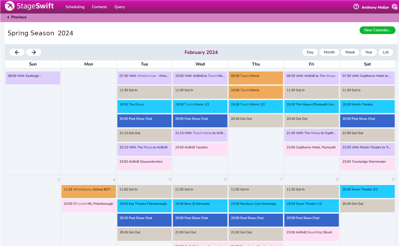399x246 pixels.
Task: Show the List view
Action: (x=386, y=52)
